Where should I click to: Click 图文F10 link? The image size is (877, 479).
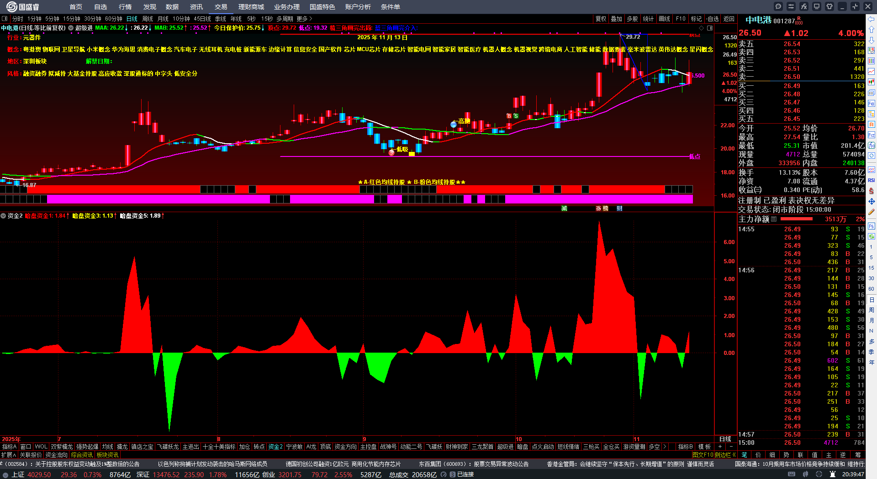point(703,455)
